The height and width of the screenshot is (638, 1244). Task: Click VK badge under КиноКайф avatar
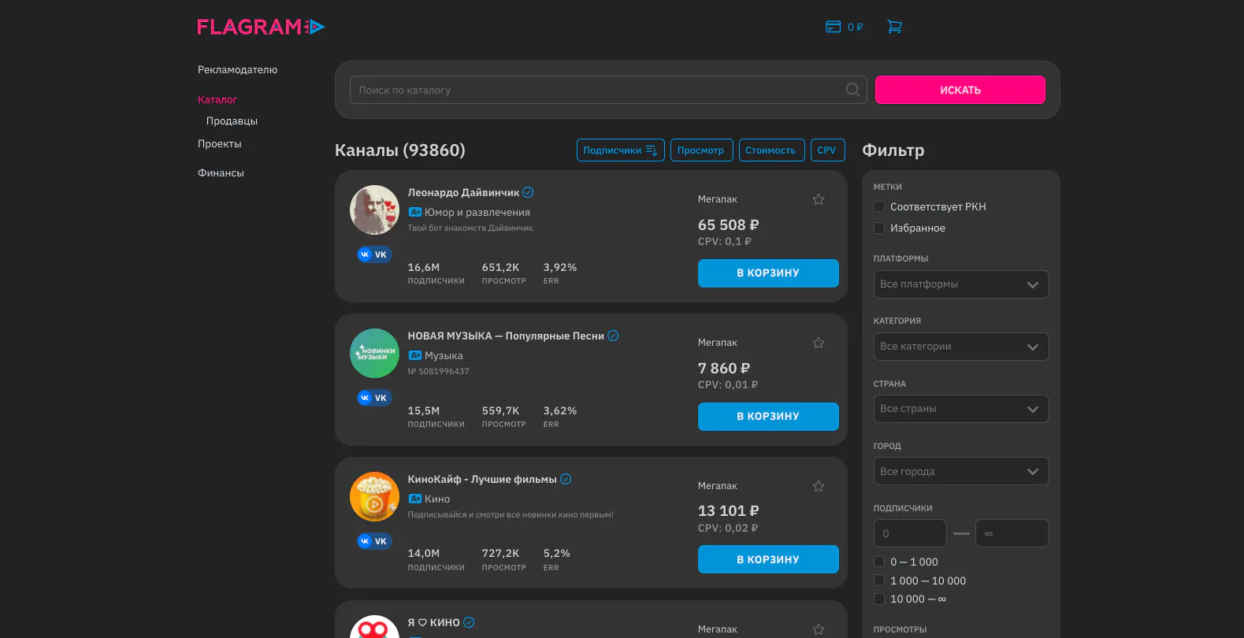point(374,541)
